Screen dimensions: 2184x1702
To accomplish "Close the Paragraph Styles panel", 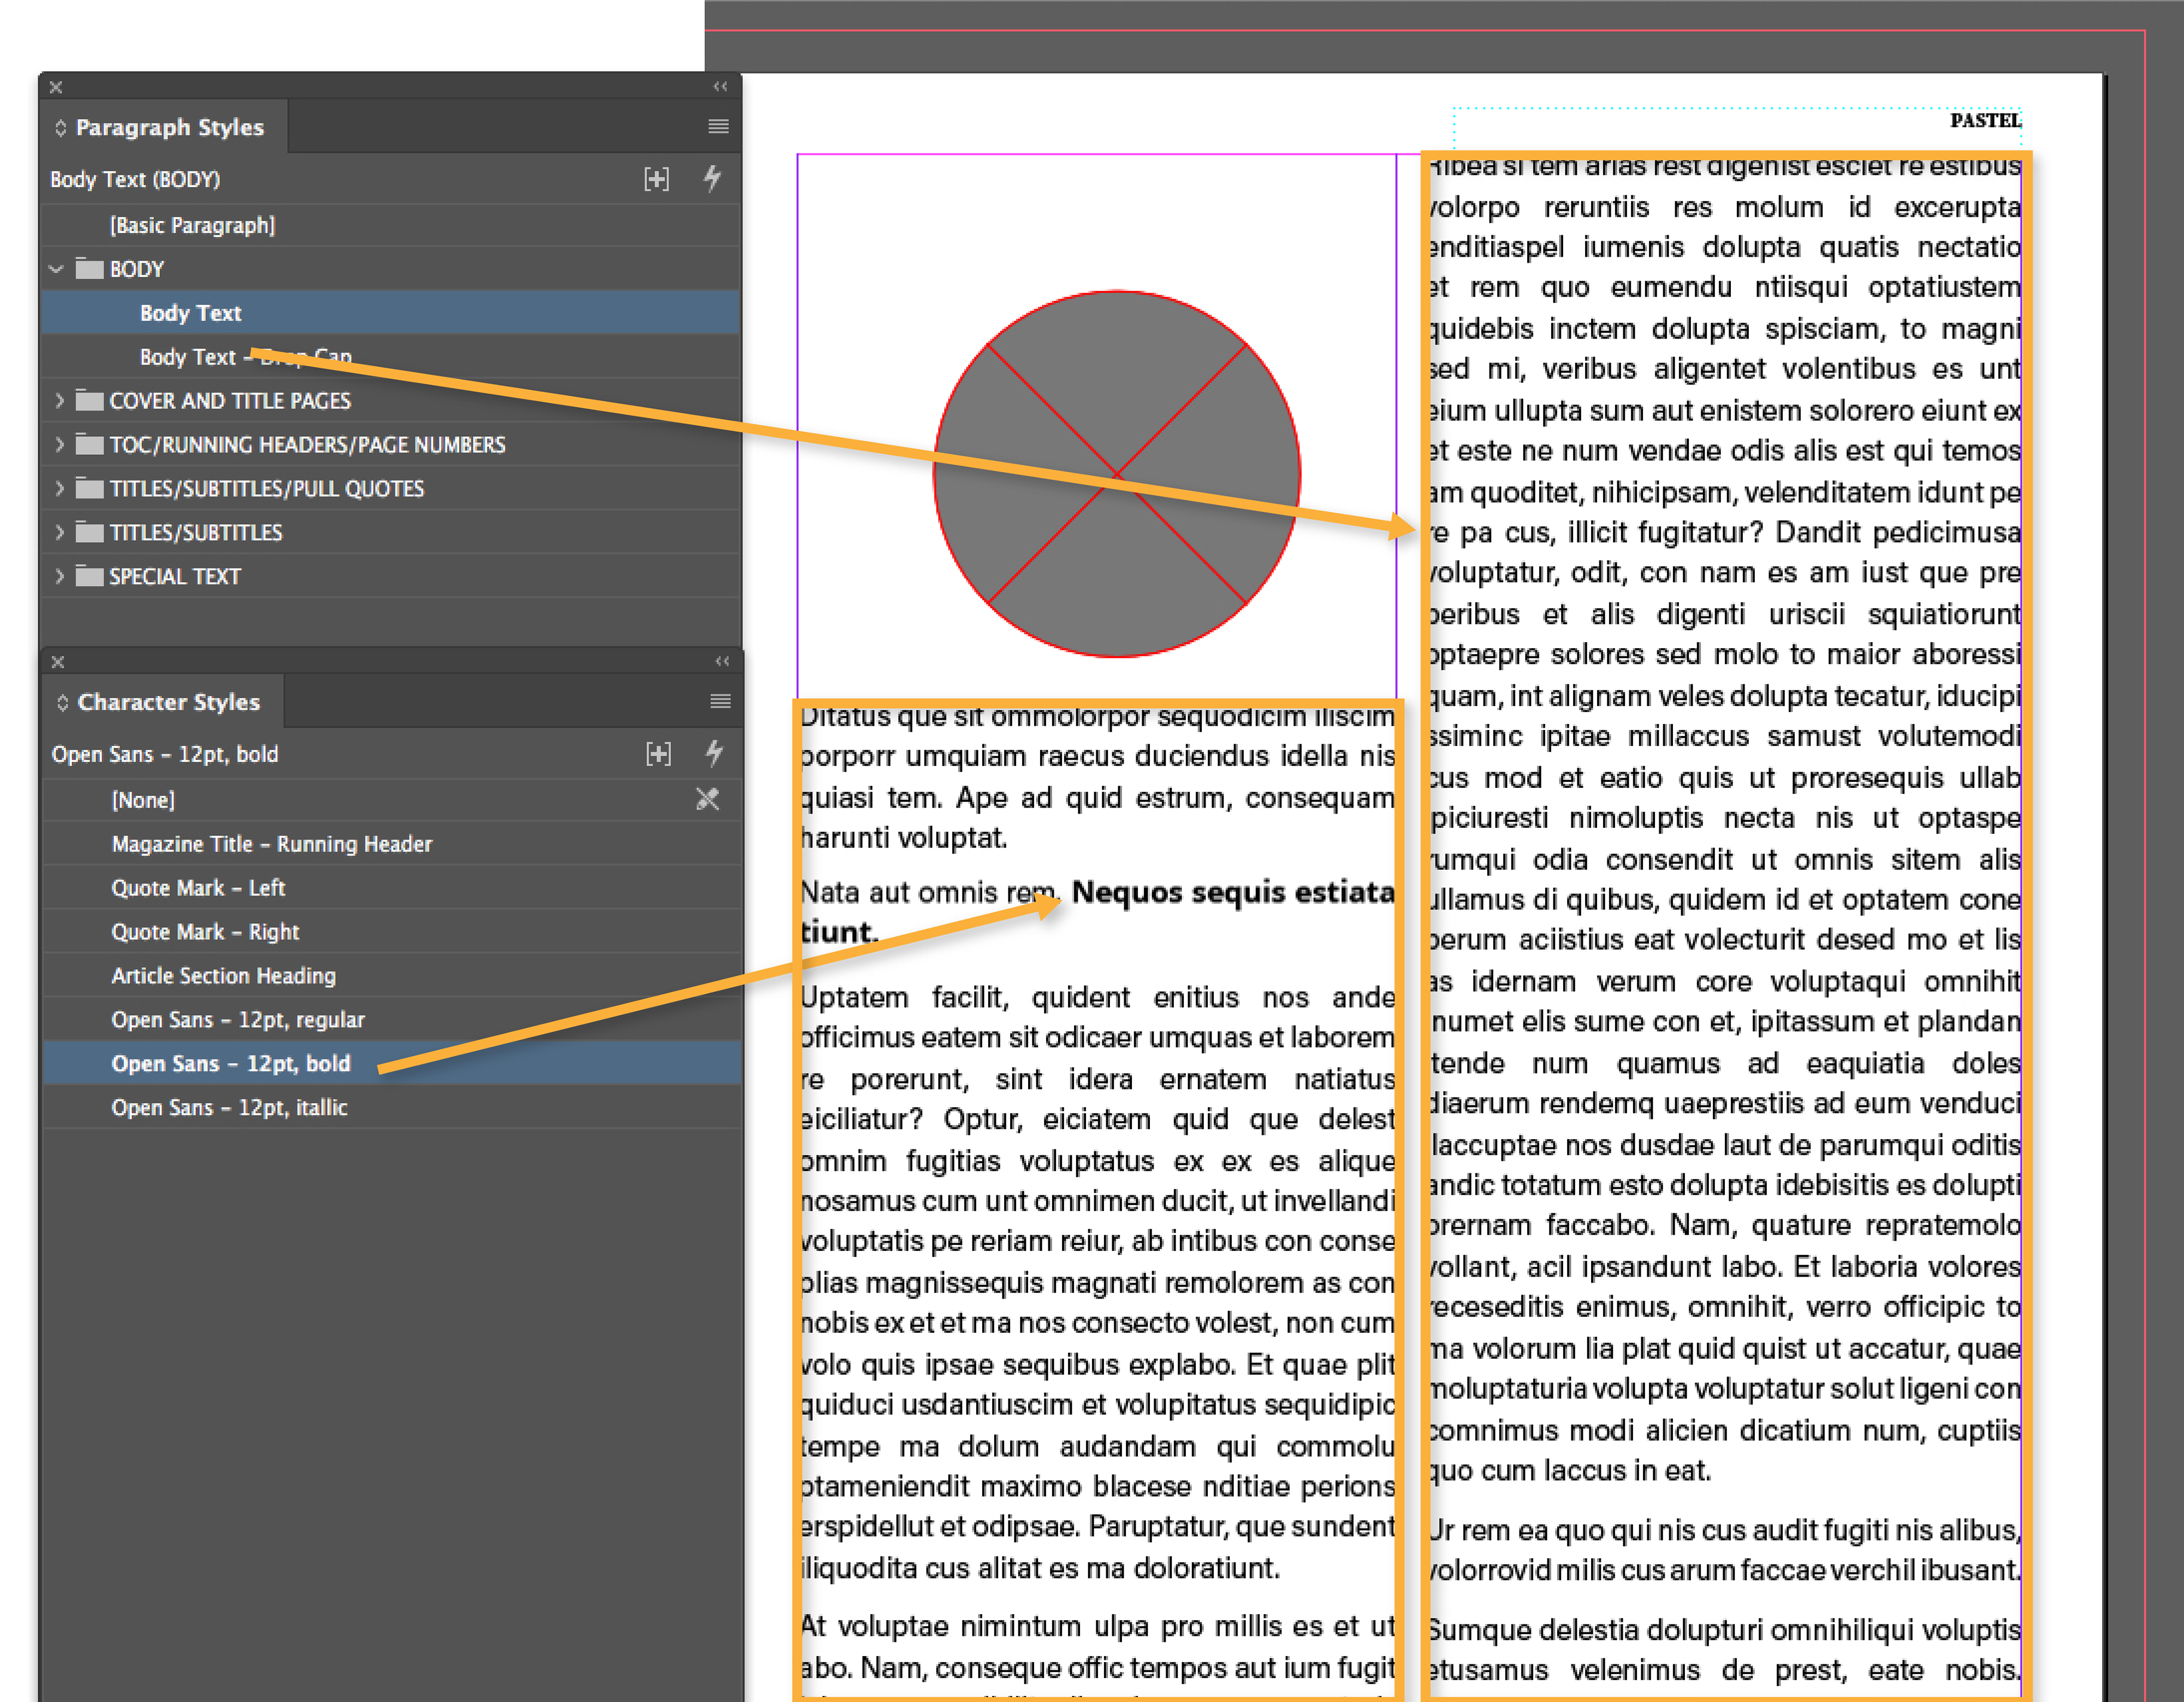I will click(56, 88).
